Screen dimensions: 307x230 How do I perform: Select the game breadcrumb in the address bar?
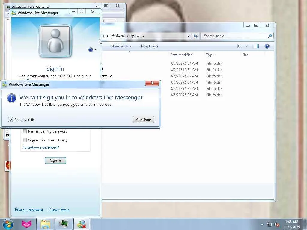135,36
